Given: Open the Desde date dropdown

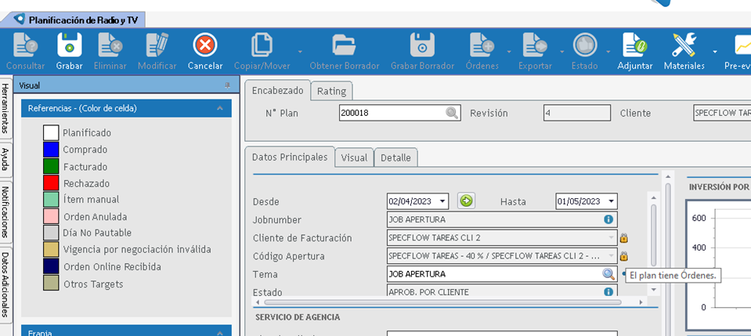Looking at the screenshot, I should point(442,201).
